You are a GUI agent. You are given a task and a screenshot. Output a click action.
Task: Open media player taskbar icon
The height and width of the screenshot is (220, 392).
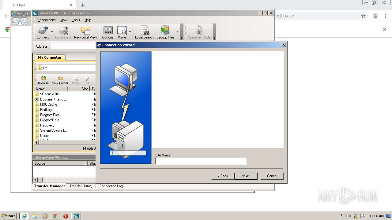point(45,216)
